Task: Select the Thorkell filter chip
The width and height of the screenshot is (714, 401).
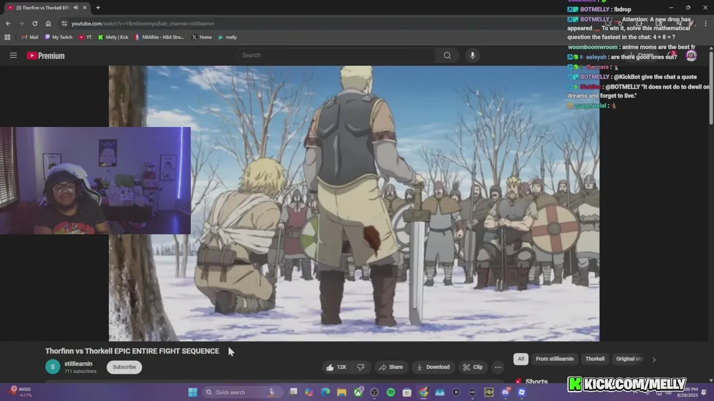Action: (x=595, y=359)
